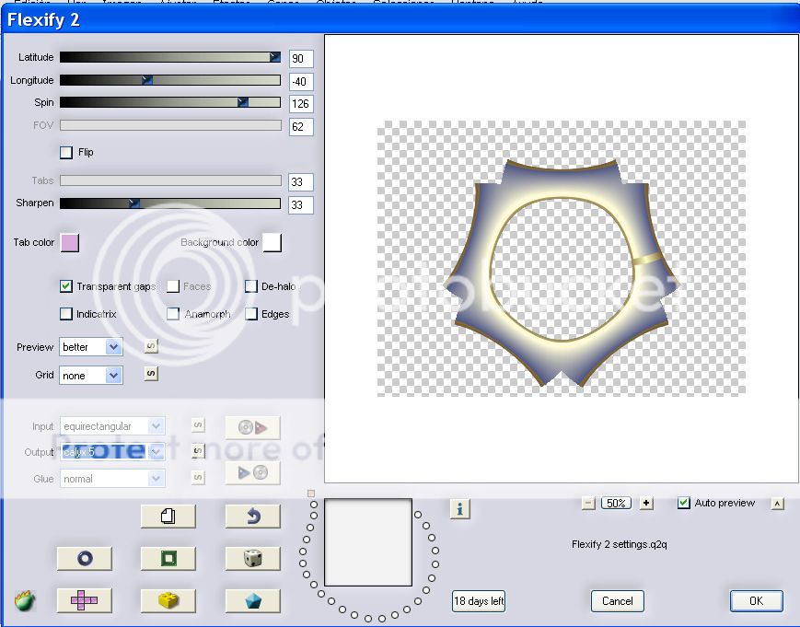Click the green square frame button
800x627 pixels.
coord(168,558)
